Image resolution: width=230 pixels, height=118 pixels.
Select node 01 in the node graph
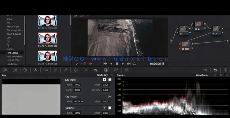tap(184, 31)
